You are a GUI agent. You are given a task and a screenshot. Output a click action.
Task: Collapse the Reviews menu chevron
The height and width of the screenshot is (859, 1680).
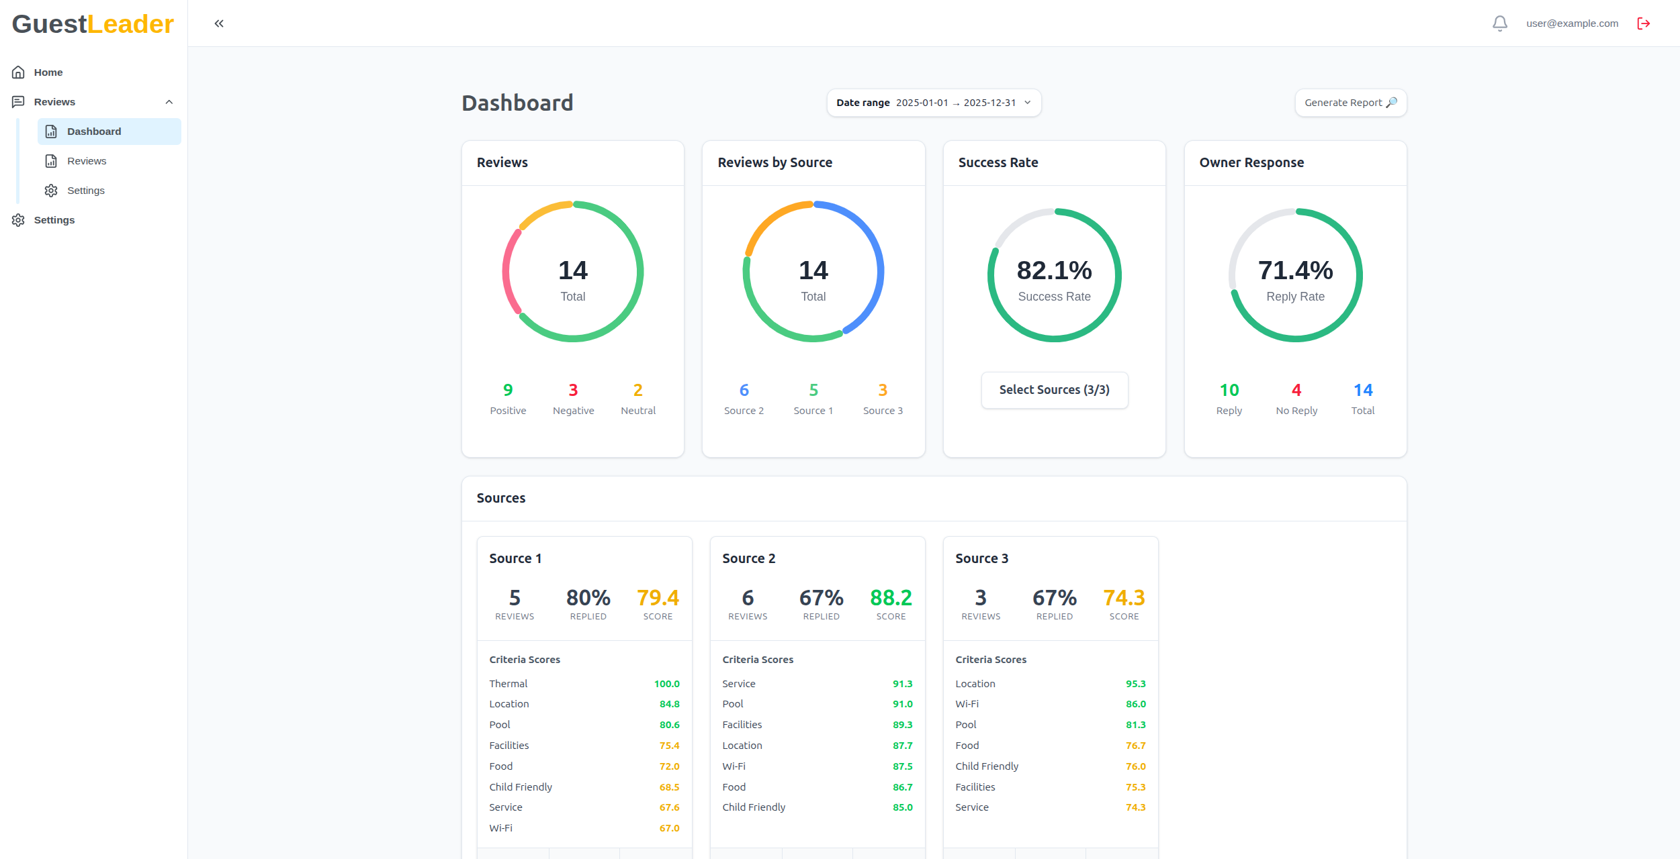tap(169, 102)
